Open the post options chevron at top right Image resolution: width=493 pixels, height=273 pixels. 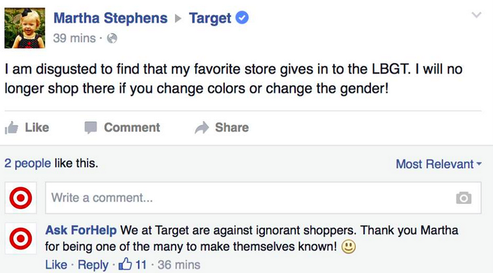point(476,15)
